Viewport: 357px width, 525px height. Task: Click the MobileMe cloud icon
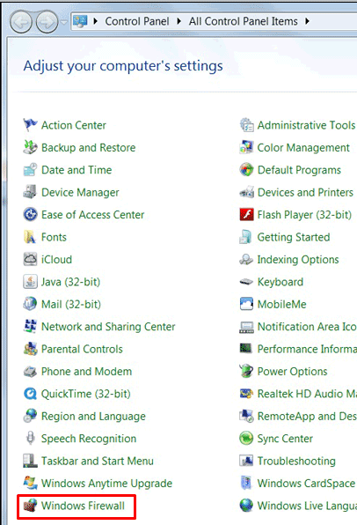(x=246, y=305)
